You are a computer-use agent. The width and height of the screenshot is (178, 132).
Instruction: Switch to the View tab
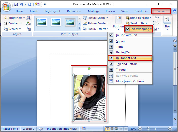point(124,11)
